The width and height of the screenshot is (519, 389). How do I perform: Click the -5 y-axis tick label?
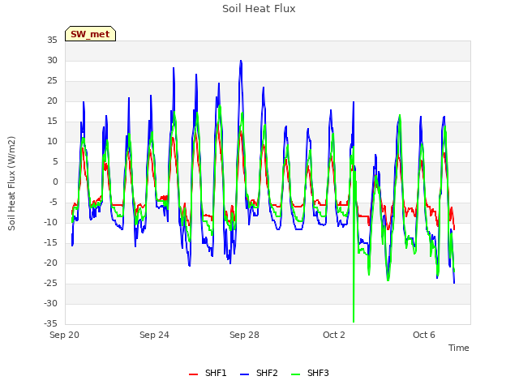coord(53,203)
